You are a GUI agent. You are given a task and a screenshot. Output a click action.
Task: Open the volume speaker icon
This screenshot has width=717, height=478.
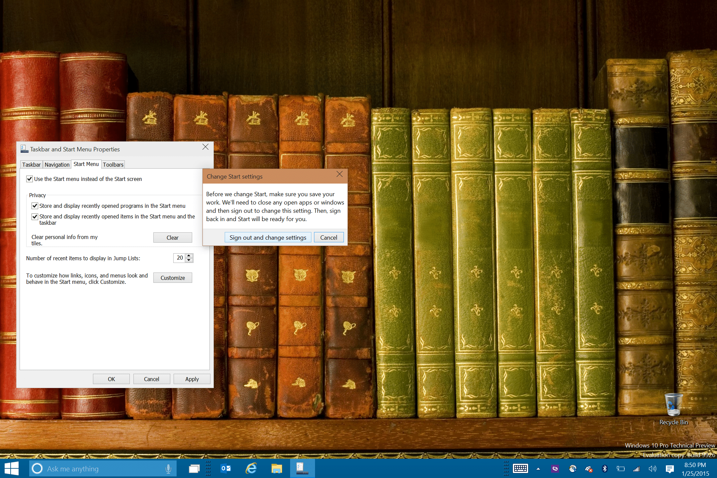click(652, 469)
